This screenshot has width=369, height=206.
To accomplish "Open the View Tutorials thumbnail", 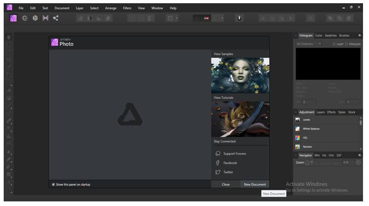I will 240,119.
